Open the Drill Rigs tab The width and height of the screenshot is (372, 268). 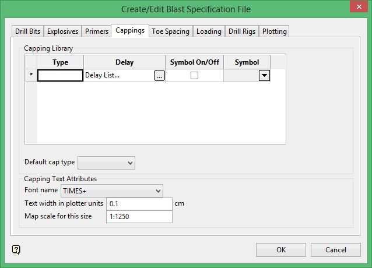(242, 31)
